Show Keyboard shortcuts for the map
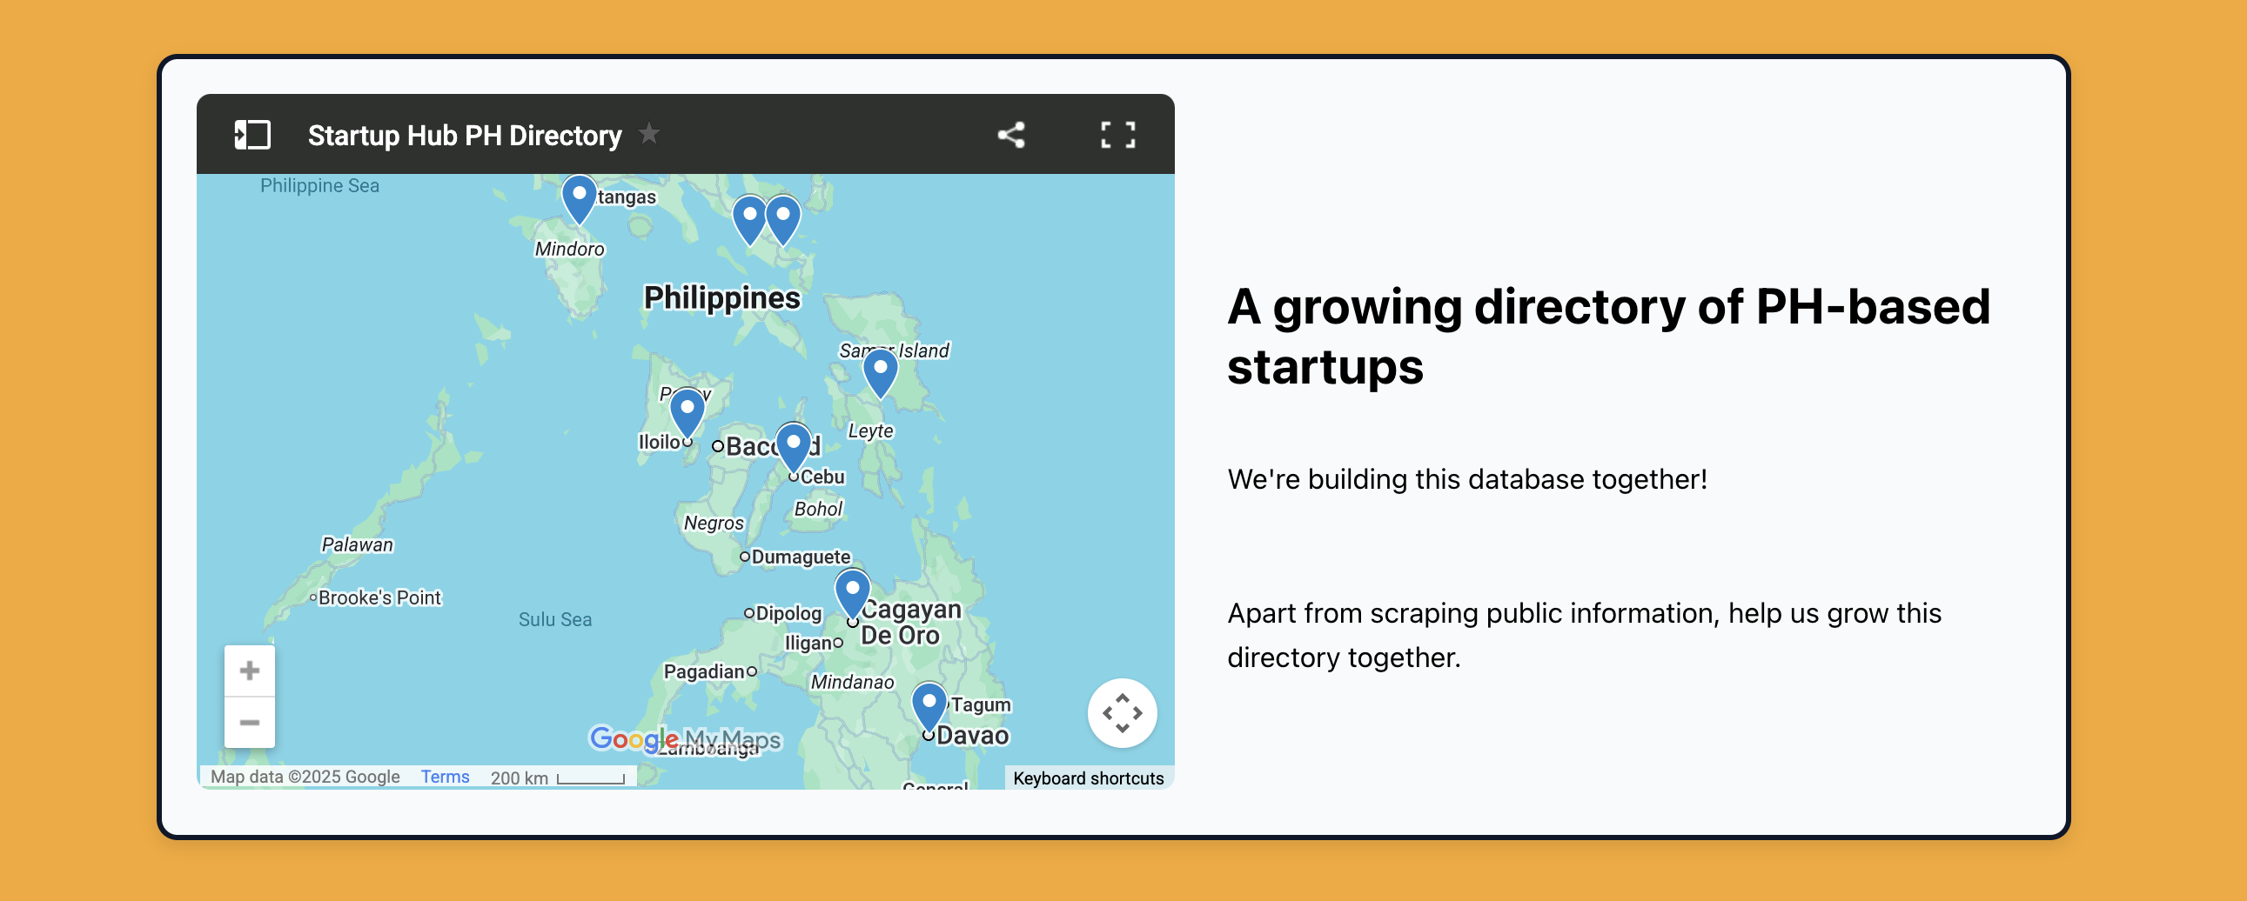This screenshot has height=901, width=2247. tap(1088, 778)
